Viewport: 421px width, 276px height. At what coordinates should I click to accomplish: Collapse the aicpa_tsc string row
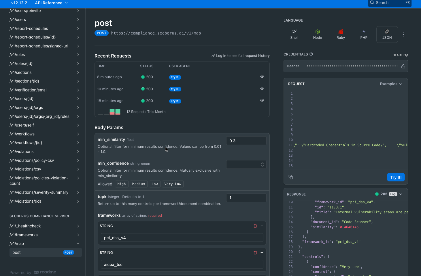[x=262, y=252]
